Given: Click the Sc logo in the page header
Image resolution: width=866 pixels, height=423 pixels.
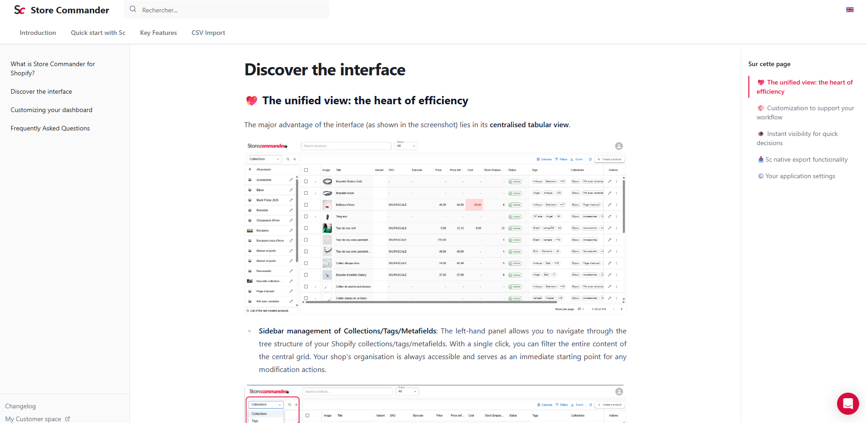Looking at the screenshot, I should point(19,10).
